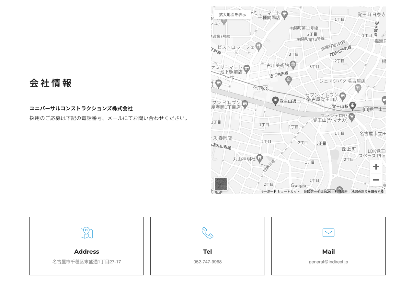The height and width of the screenshot is (287, 412).
Task: Zoom in the map with plus button
Action: [x=376, y=167]
